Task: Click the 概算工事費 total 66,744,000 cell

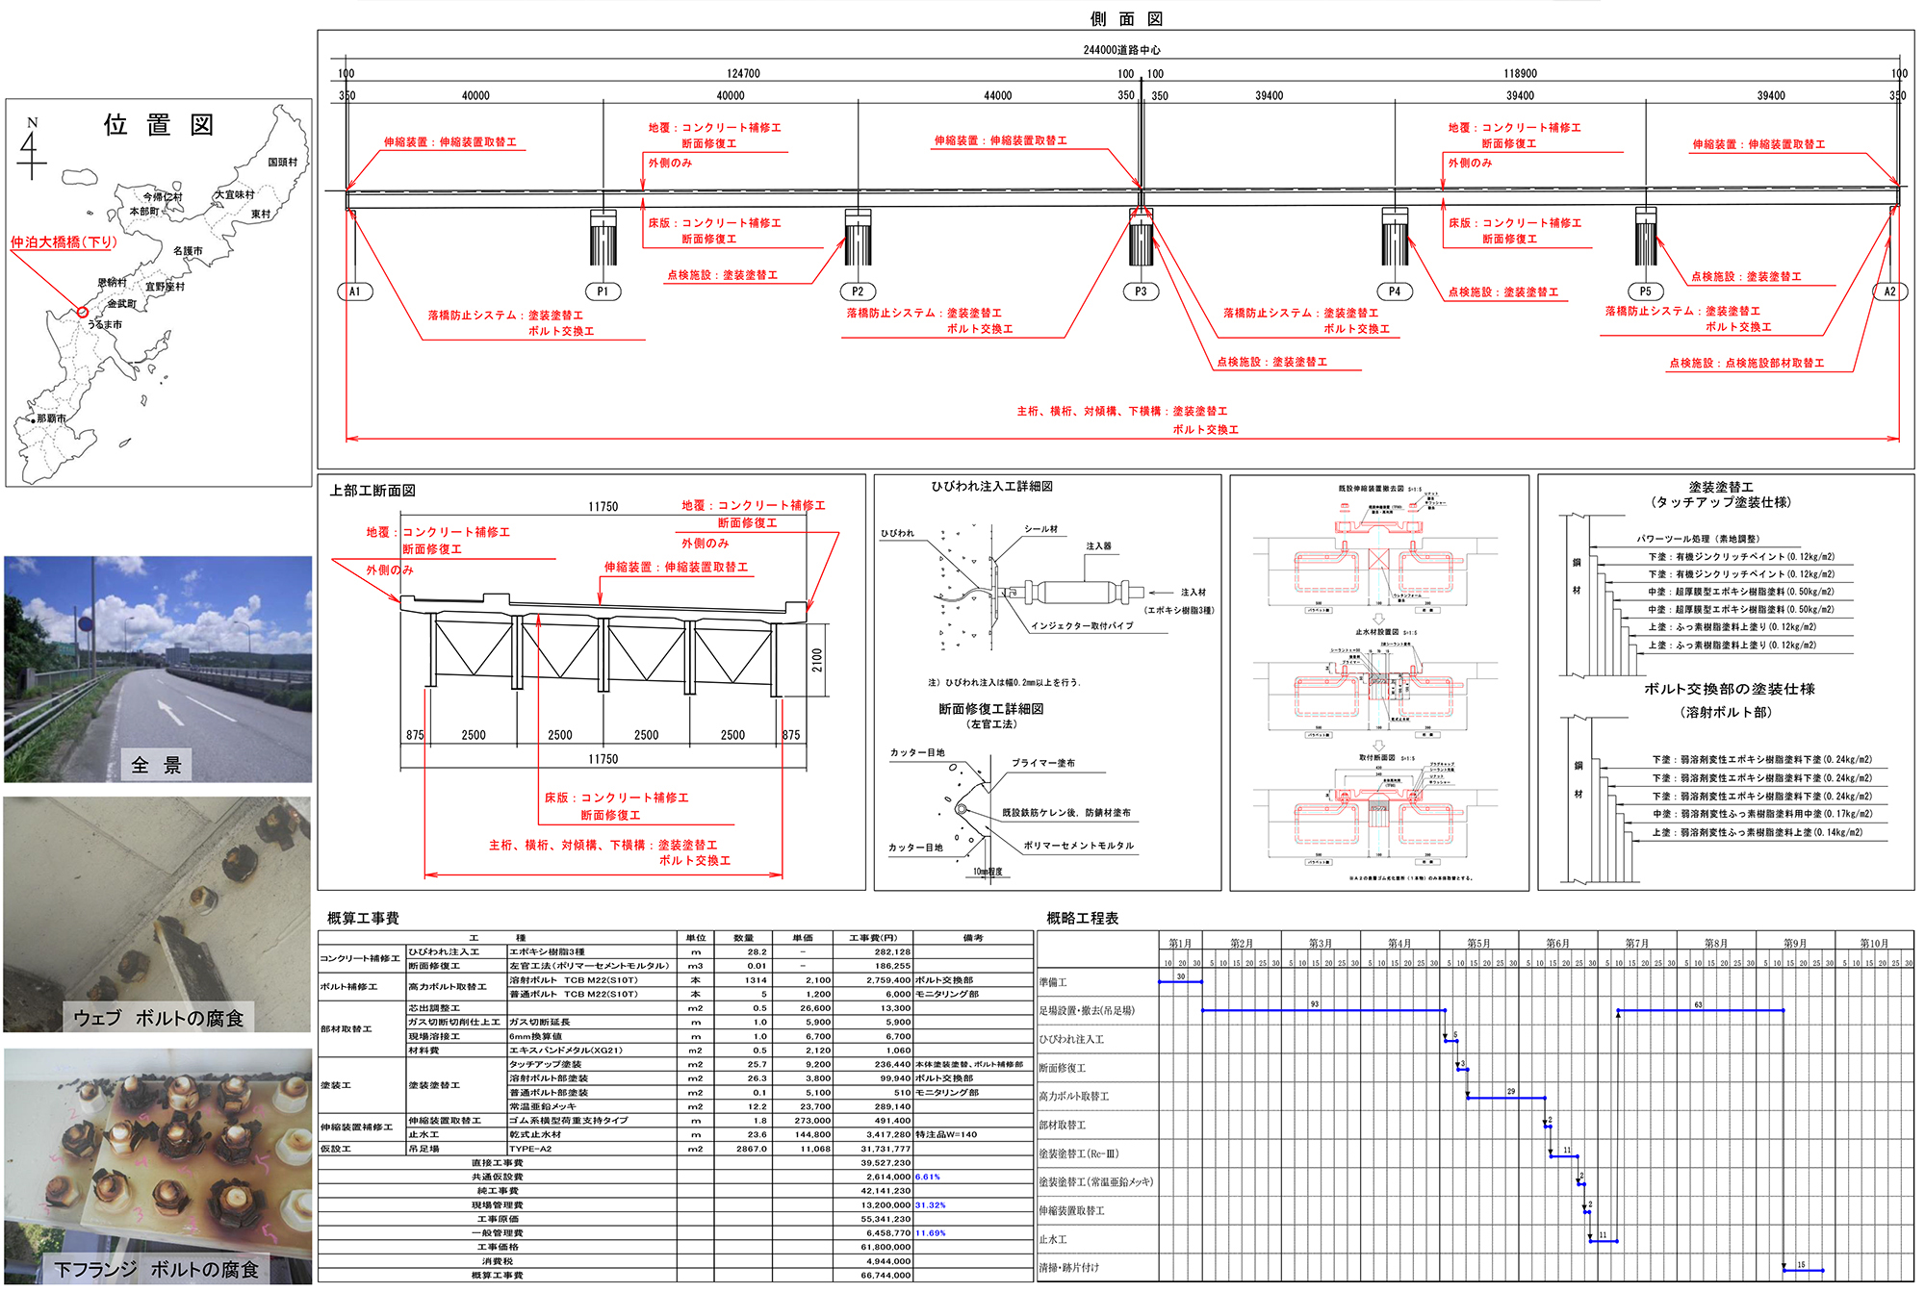Action: coord(885,1275)
